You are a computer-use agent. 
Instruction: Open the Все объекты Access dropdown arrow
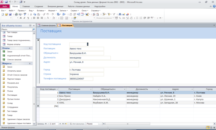[x=30, y=26]
